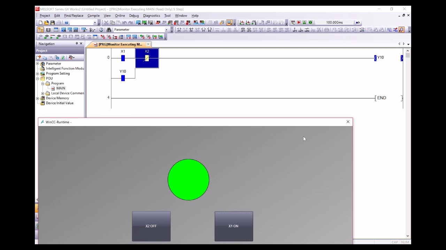The image size is (446, 250).
Task: Open the Project menu
Action: pos(45,16)
